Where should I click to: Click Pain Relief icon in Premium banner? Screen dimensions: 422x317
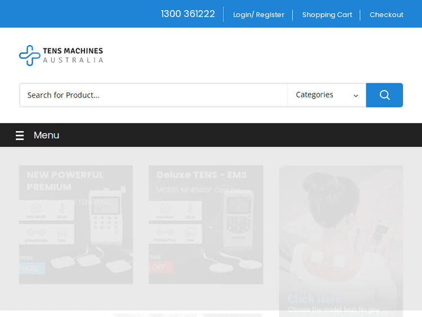pos(34,211)
